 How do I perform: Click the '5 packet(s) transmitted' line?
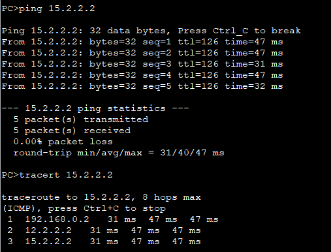tap(81, 119)
